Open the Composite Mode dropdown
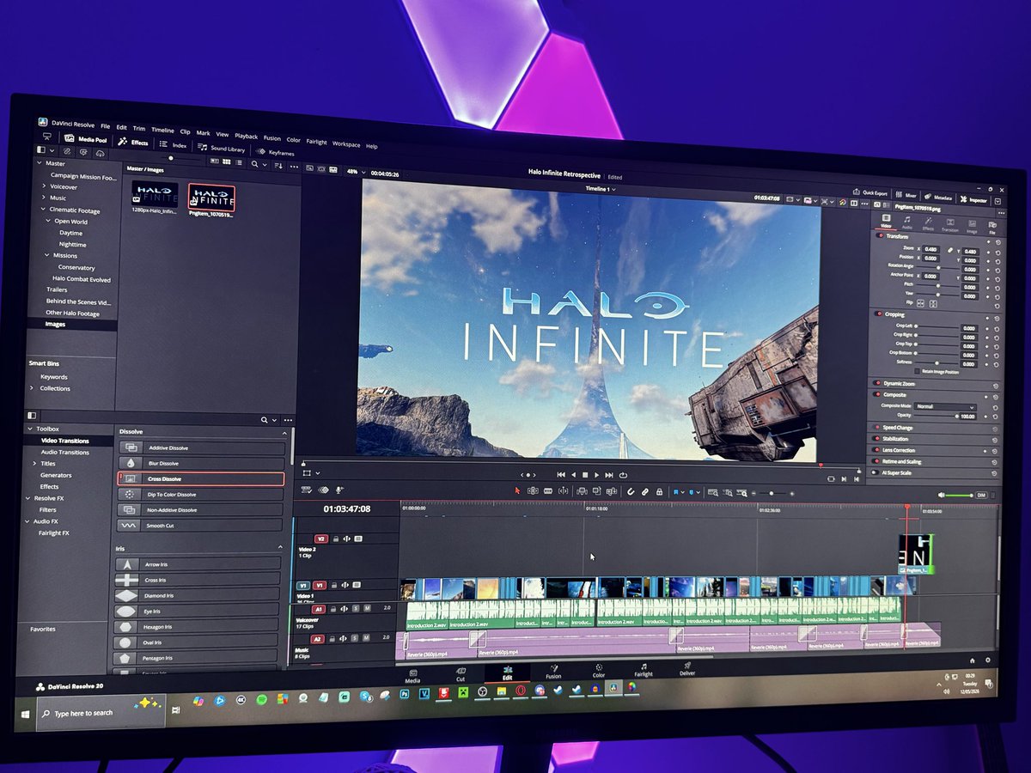The width and height of the screenshot is (1031, 773). [945, 406]
